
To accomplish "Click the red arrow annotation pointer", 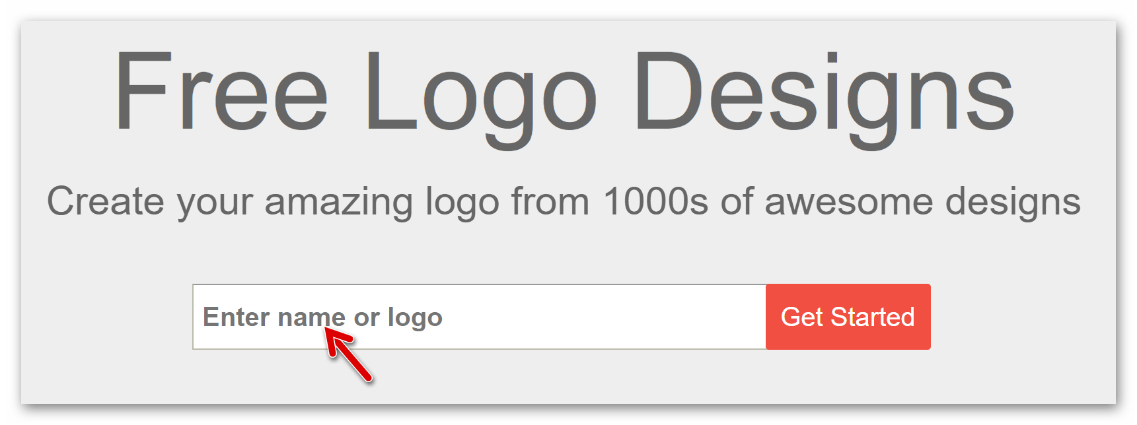I will click(348, 354).
